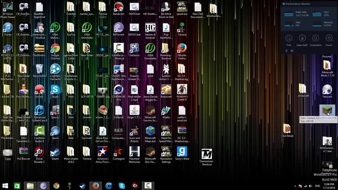
Task: Select the Minecraft Skin Viewer icon
Action: pyautogui.click(x=150, y=155)
